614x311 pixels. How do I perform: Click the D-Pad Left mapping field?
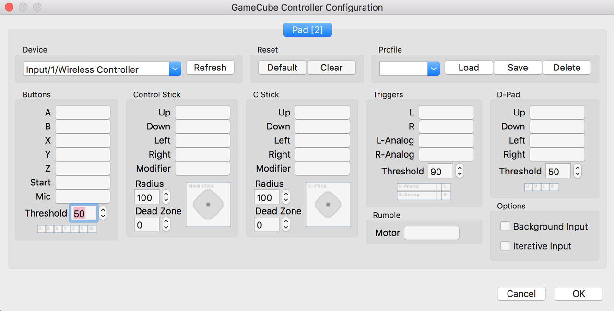tap(557, 140)
